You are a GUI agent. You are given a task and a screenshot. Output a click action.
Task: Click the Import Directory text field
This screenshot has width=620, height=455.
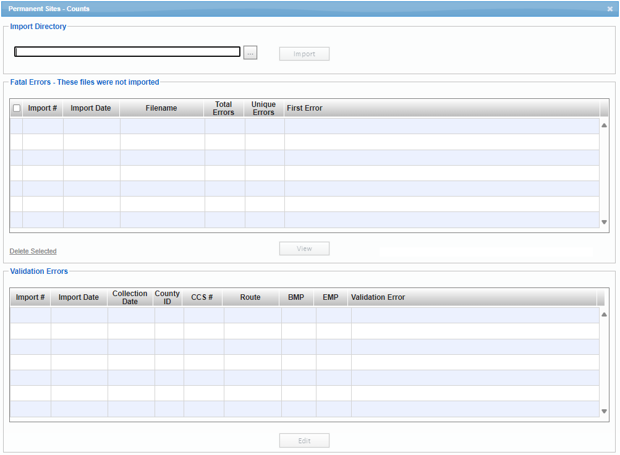tap(127, 52)
